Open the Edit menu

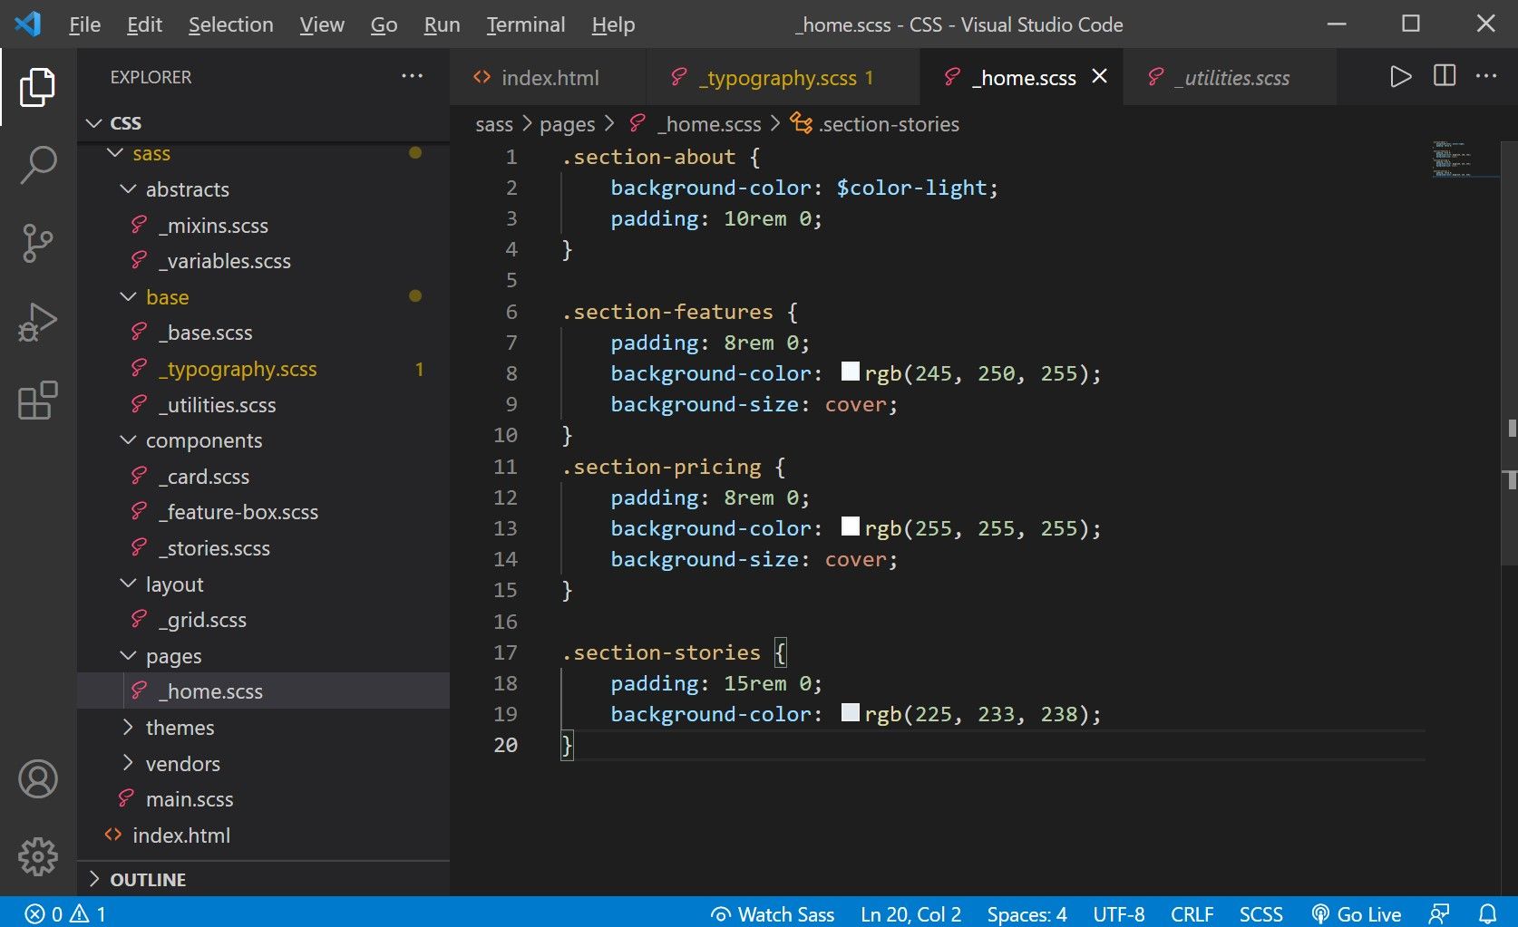144,24
